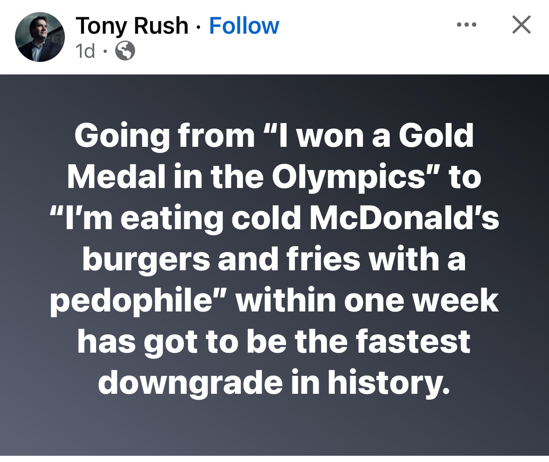The image size is (549, 462).
Task: Open the 1d post timestamp
Action: [x=85, y=52]
